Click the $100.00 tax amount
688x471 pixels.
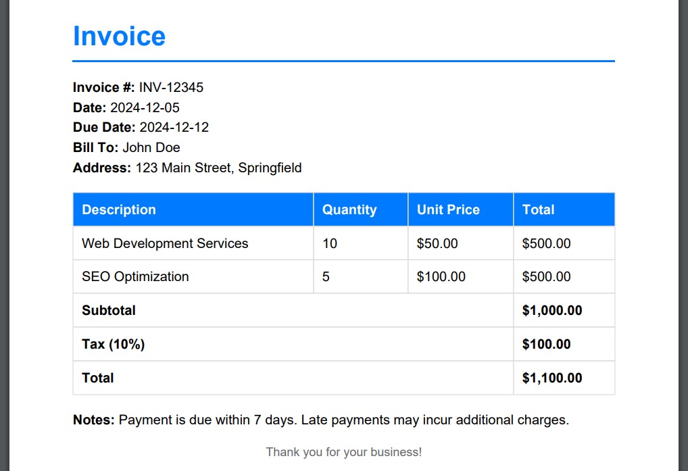[x=546, y=344]
